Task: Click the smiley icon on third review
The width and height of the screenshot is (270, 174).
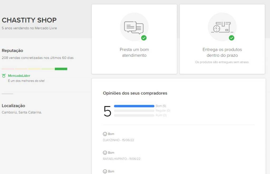Action: pyautogui.click(x=105, y=171)
